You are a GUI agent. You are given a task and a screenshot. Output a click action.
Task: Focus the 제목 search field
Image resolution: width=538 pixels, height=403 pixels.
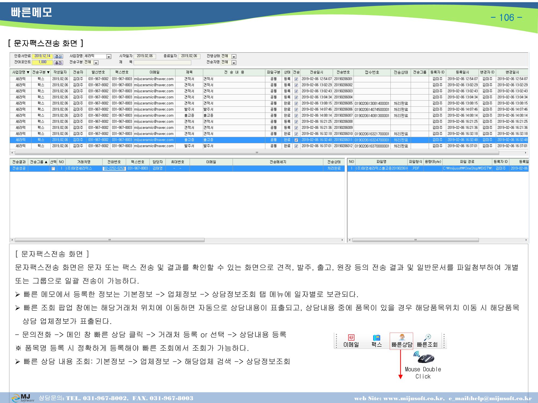(x=162, y=63)
